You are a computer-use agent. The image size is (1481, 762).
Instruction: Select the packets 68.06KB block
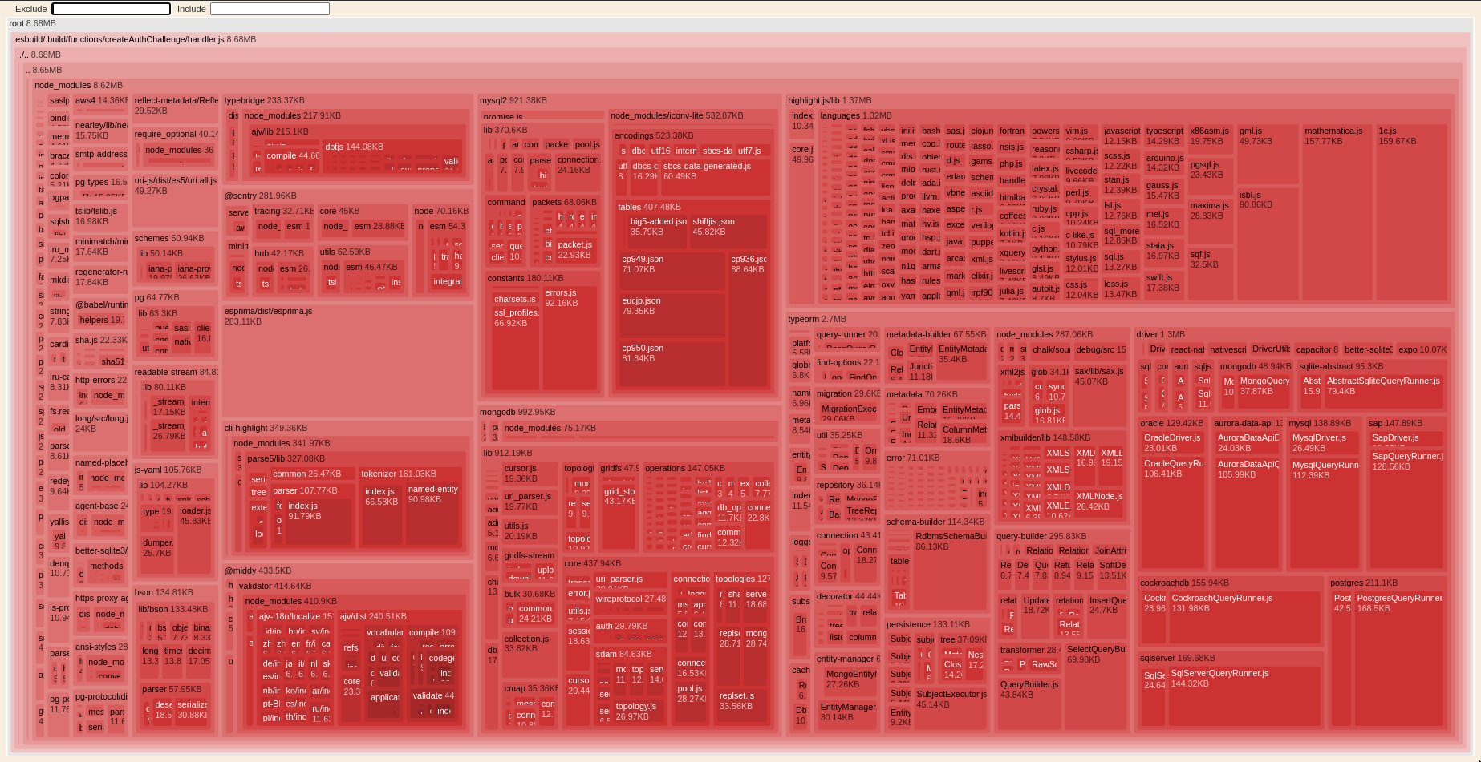point(565,202)
